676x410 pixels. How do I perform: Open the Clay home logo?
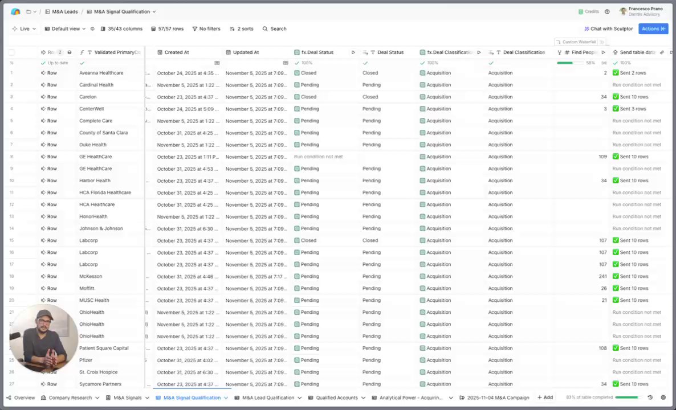(x=15, y=11)
